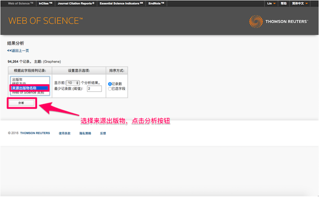Click the 排序方式 column header

117,71
